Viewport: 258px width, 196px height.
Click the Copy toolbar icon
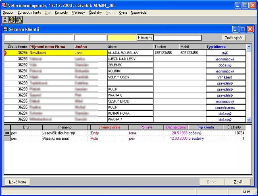point(12,20)
